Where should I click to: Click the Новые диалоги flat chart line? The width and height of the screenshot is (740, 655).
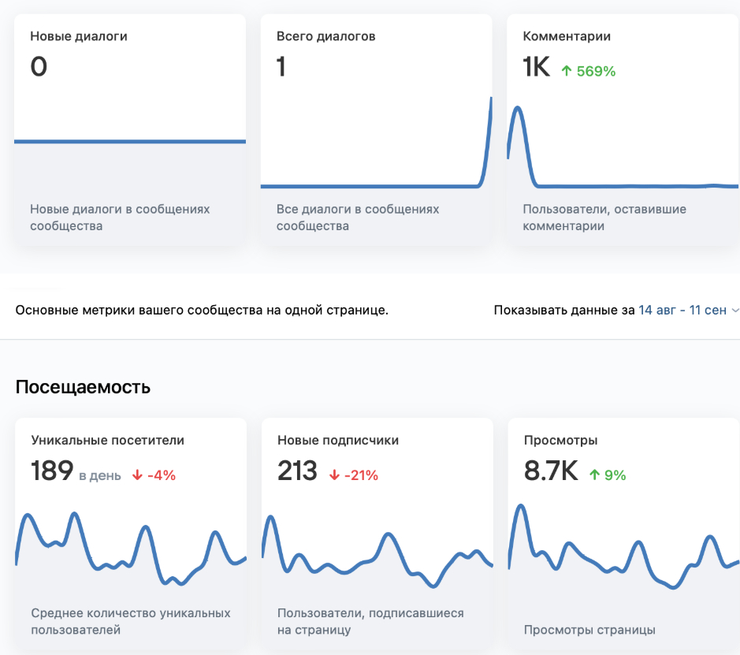(x=130, y=142)
